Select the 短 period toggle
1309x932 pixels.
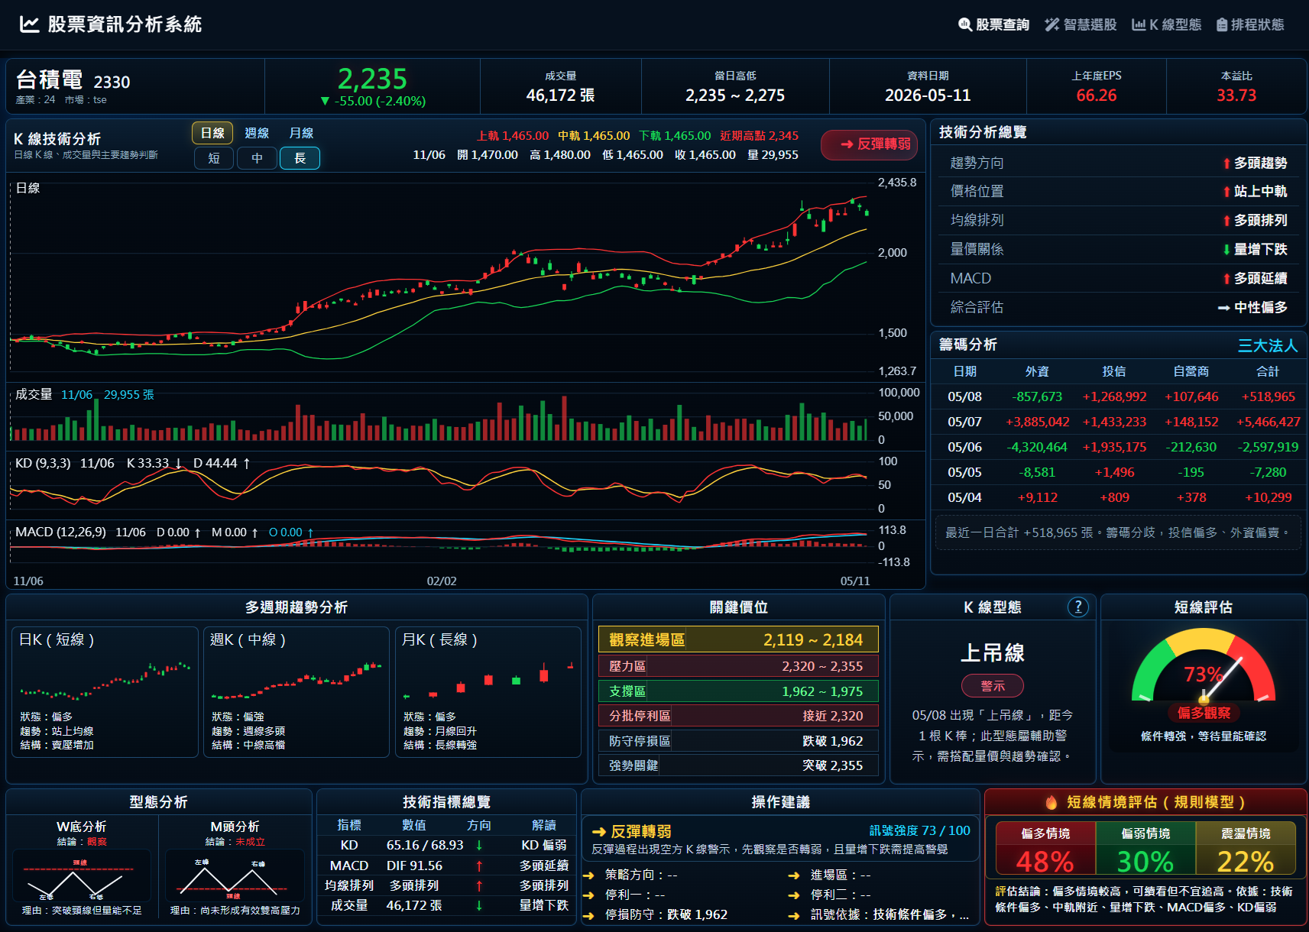click(x=214, y=158)
